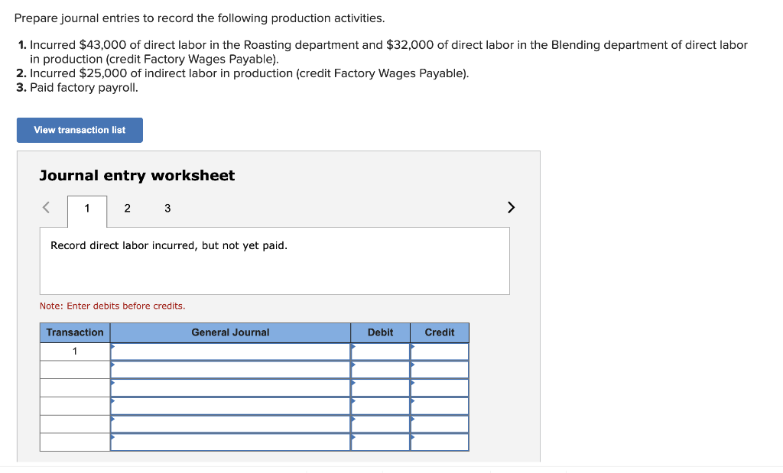
Task: Click the Credit column header
Action: [439, 332]
